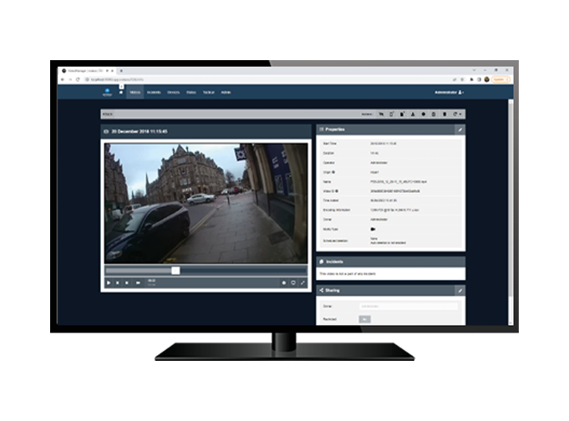Click the browser reload button
Screen dimensions: 569x421
tap(78, 79)
